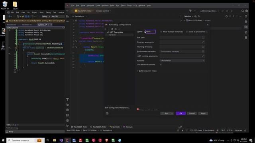The image size is (255, 143).
Task: Expand the Program arguments field
Action: coord(203,42)
